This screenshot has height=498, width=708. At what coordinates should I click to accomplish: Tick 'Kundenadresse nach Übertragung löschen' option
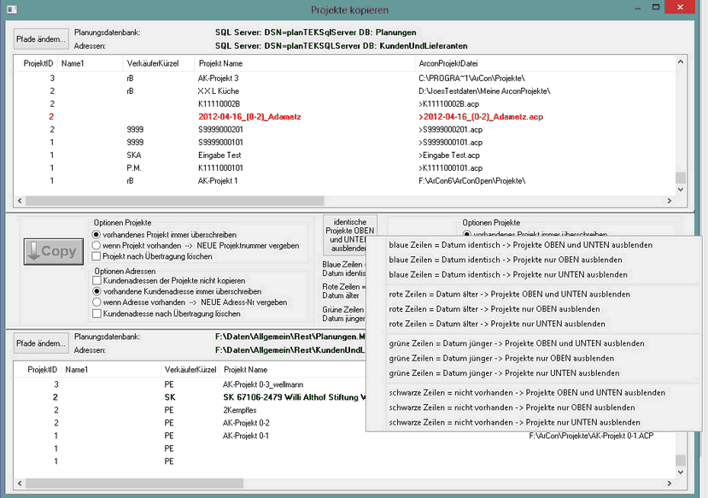pyautogui.click(x=97, y=313)
